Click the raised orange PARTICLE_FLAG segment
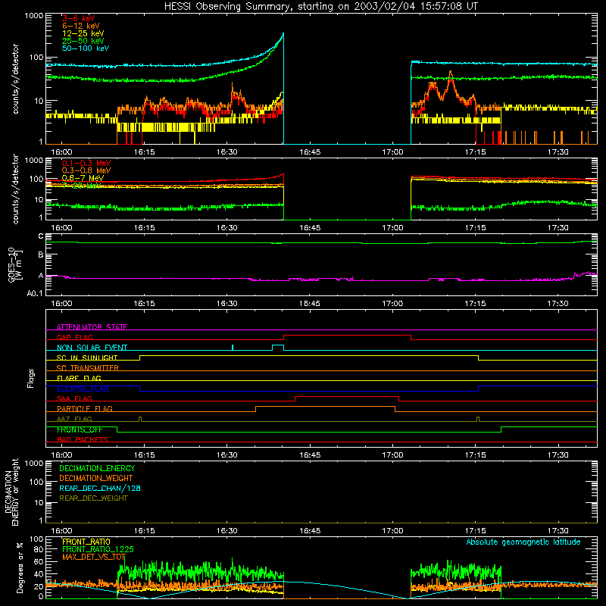 [325, 407]
